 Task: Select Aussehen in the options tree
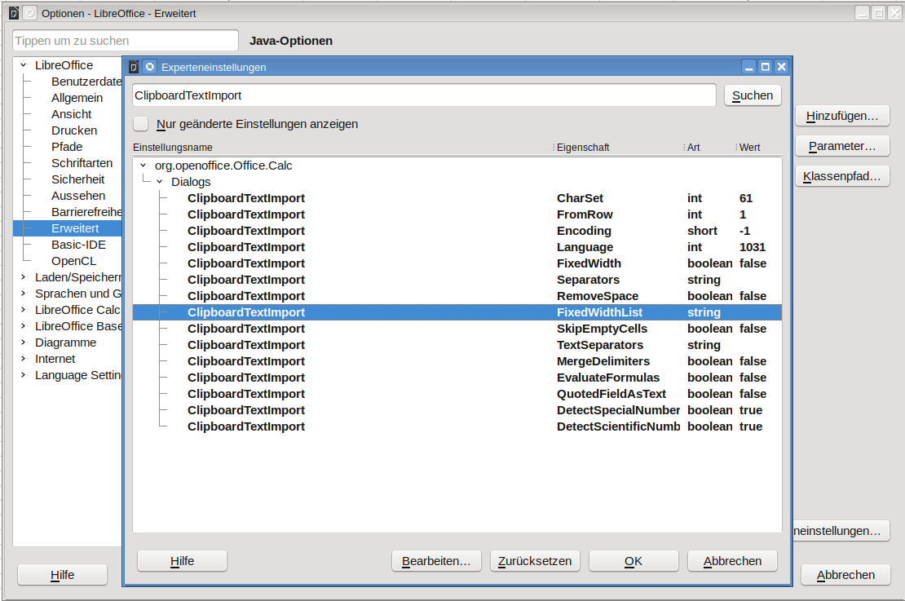point(78,196)
